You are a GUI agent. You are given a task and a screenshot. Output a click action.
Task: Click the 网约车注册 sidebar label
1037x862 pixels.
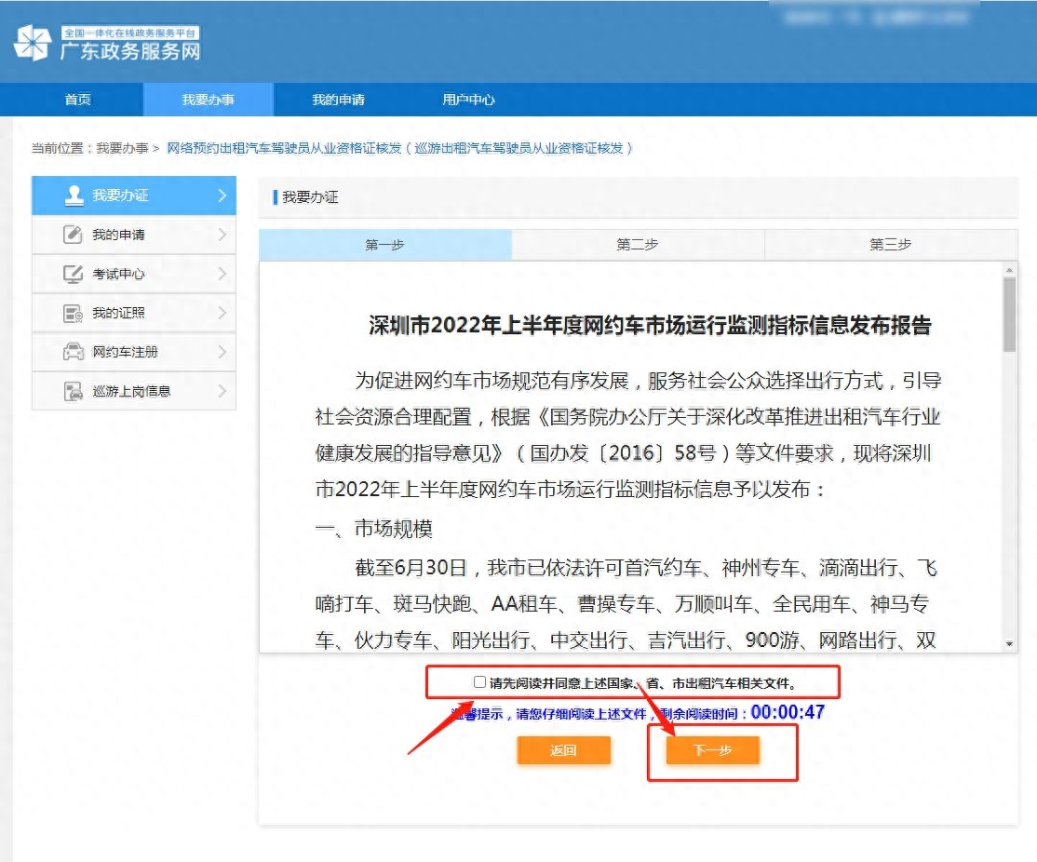coord(125,352)
